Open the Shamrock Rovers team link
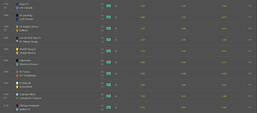The width and height of the screenshot is (257, 113). point(29,64)
